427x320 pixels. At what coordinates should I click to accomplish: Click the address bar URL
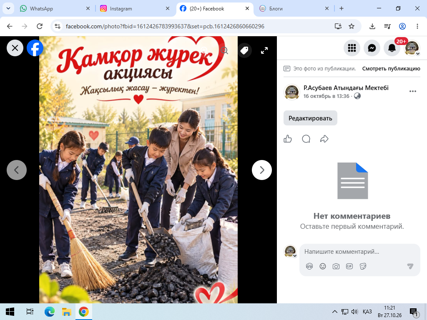click(165, 26)
